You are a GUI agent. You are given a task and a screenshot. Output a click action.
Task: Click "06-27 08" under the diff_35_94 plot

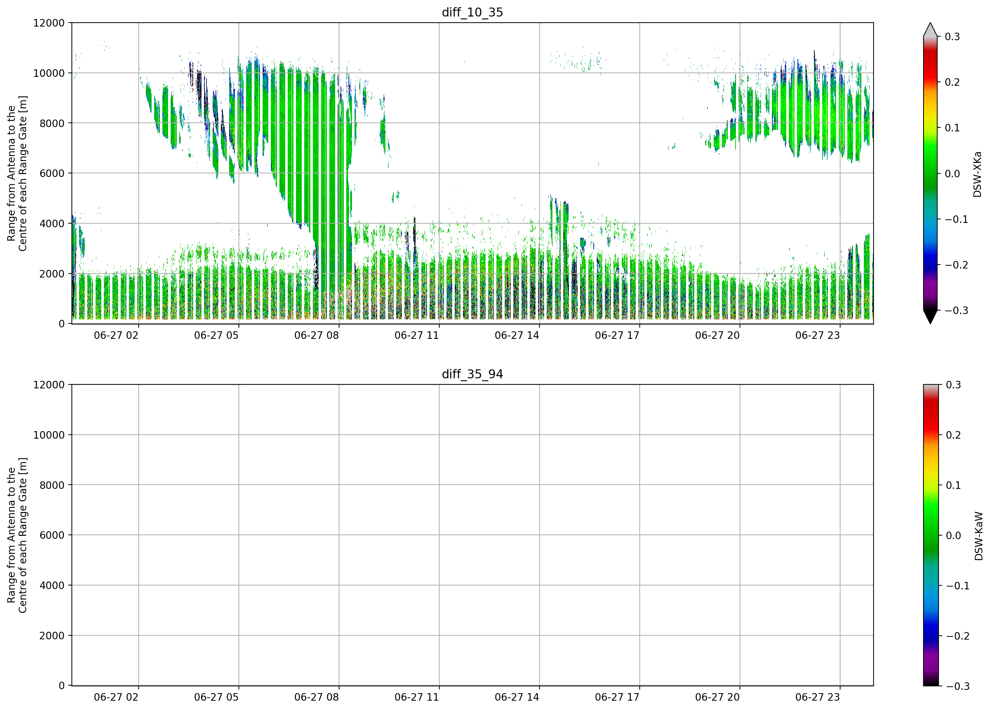pos(316,697)
